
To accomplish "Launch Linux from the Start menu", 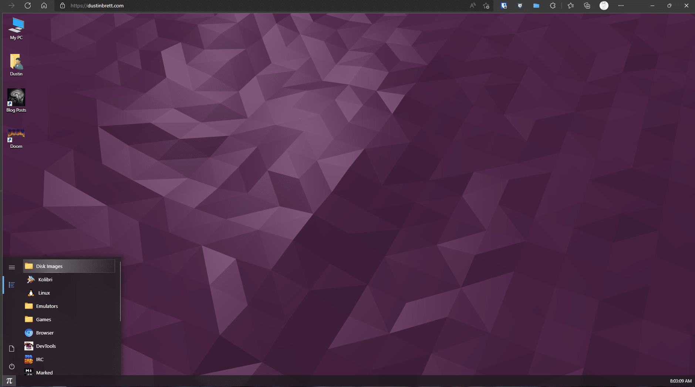I will coord(69,293).
